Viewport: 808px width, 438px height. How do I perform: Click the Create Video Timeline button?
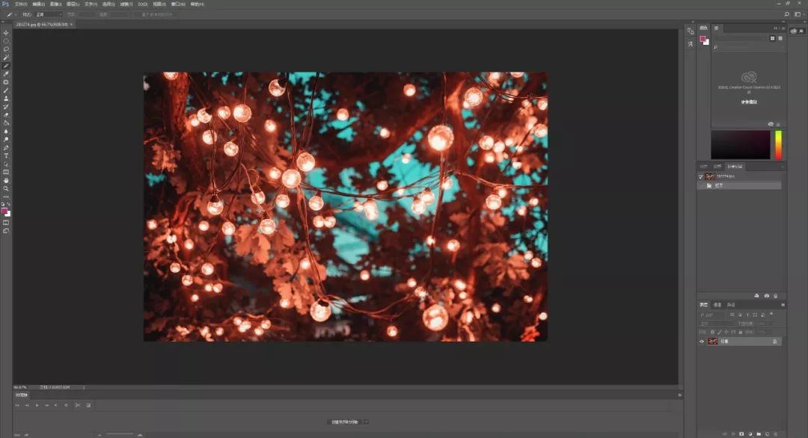click(346, 422)
